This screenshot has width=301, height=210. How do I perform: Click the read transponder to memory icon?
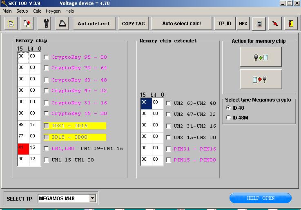point(261,57)
